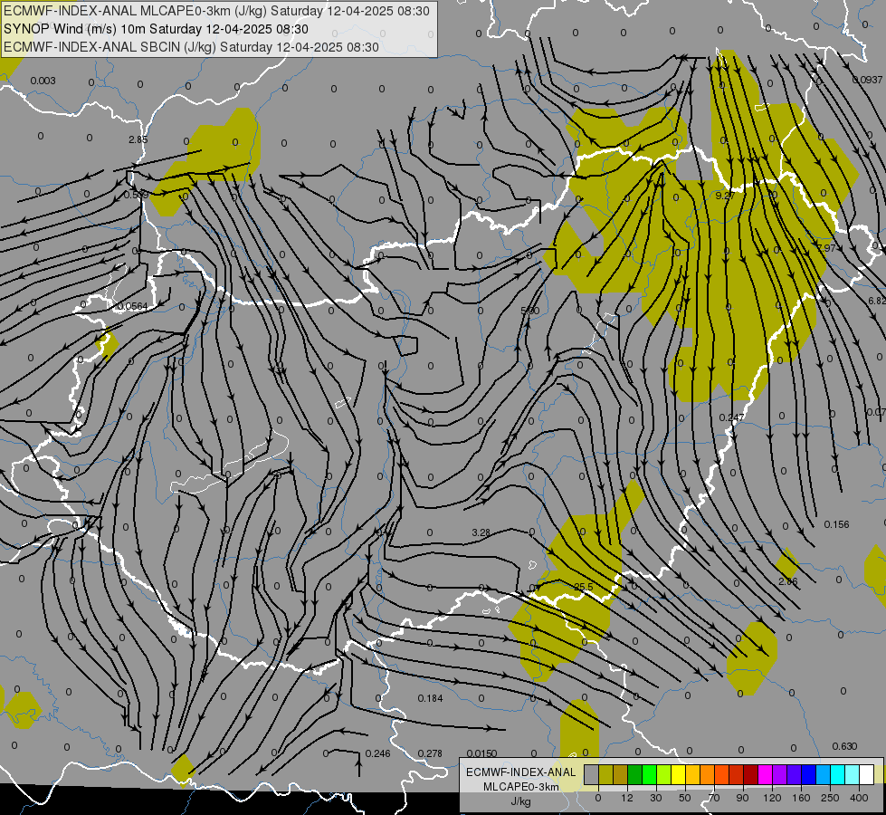Click the MLCAPE0-3km title line in header
The height and width of the screenshot is (815, 886).
click(x=216, y=11)
